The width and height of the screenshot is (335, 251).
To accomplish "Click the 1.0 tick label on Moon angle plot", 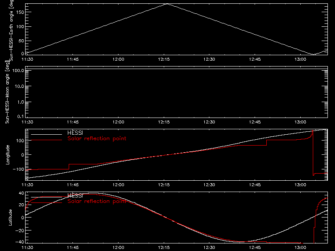I will pos(21,102).
